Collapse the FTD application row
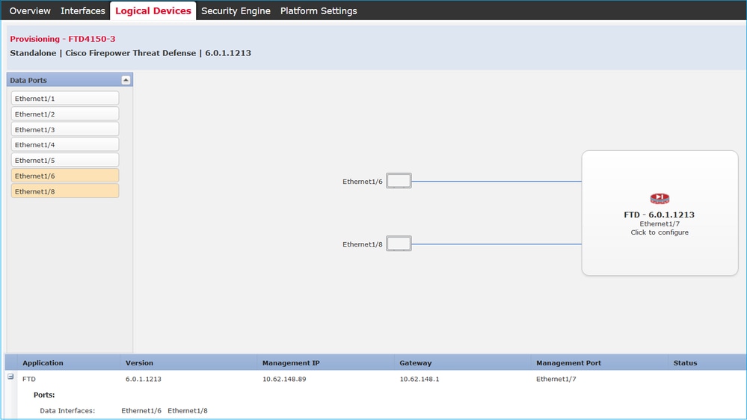This screenshot has height=420, width=747. pos(10,377)
